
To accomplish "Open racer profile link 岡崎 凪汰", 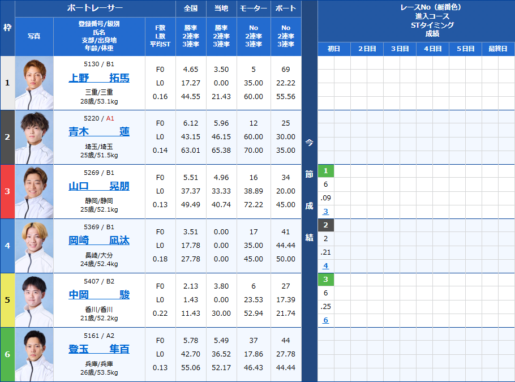I will 99,241.
